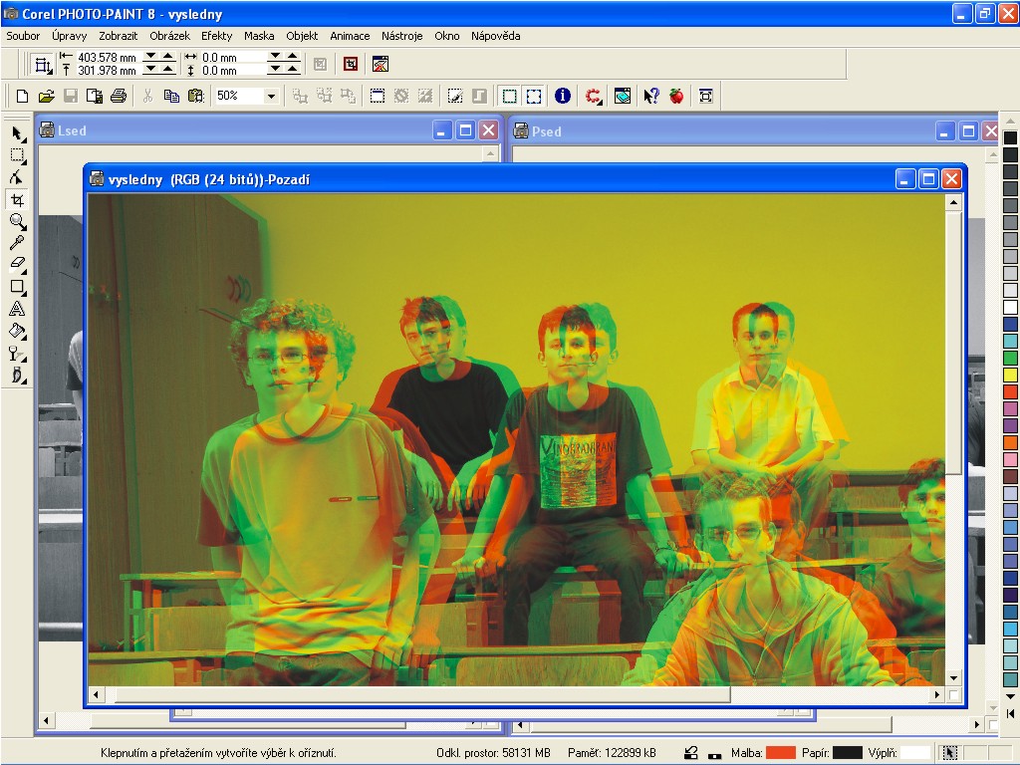Viewport: 1020px width, 765px height.
Task: Click the Save disk icon
Action: click(71, 97)
